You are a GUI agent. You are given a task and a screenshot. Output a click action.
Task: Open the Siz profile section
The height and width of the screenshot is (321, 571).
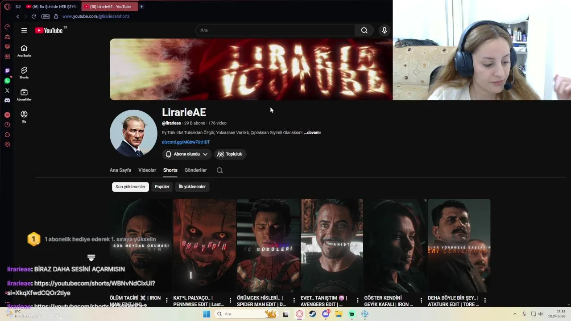[x=24, y=117]
